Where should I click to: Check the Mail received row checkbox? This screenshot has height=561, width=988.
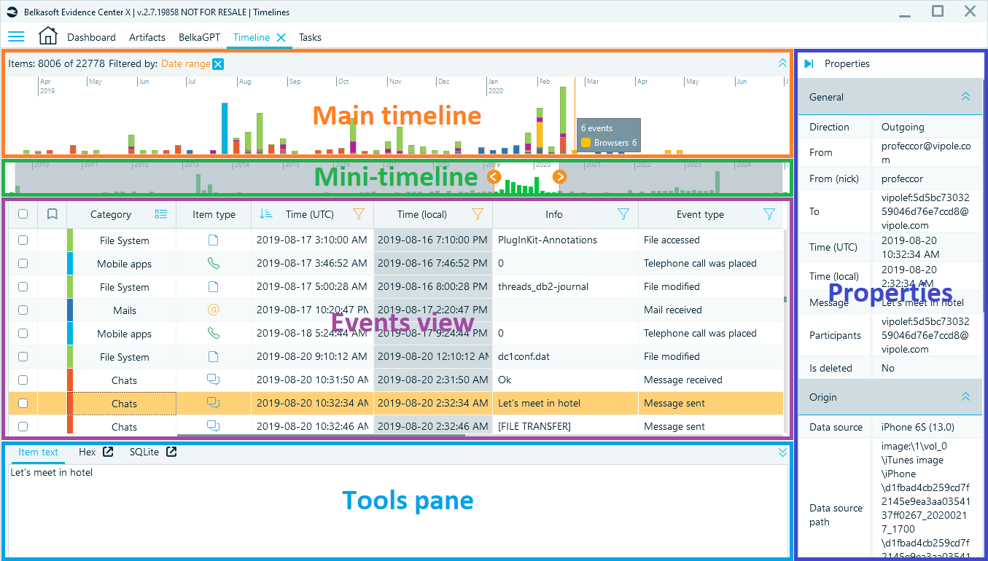coord(23,310)
